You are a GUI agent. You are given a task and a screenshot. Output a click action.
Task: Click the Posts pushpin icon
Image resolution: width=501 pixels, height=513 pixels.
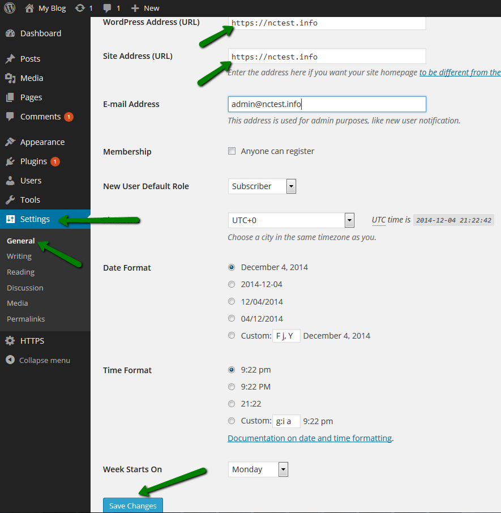pyautogui.click(x=10, y=58)
